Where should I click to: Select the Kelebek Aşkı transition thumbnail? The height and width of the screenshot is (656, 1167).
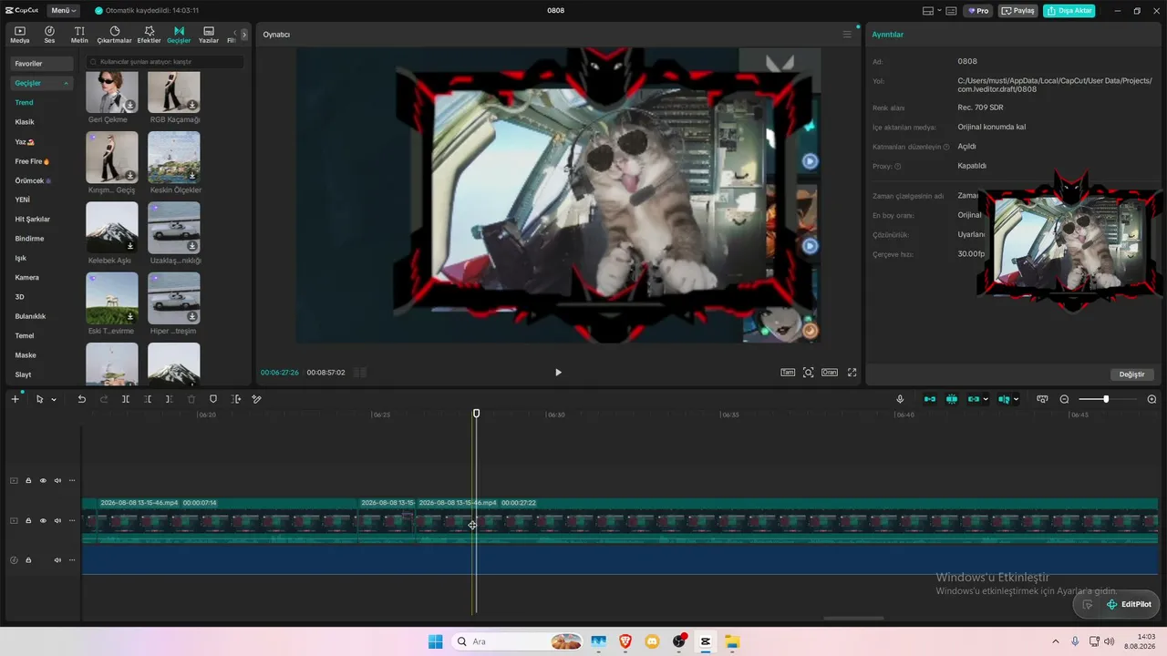click(112, 227)
